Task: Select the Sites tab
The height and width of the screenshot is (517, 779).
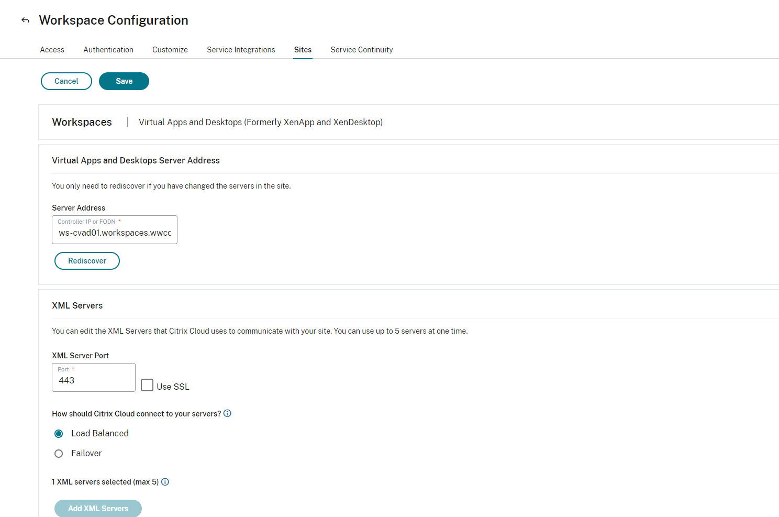Action: click(x=303, y=50)
